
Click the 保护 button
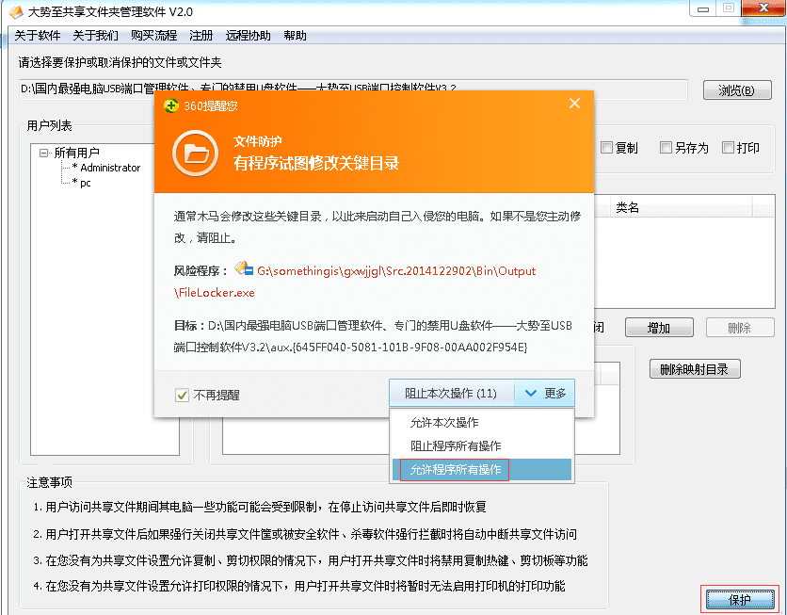pos(740,599)
